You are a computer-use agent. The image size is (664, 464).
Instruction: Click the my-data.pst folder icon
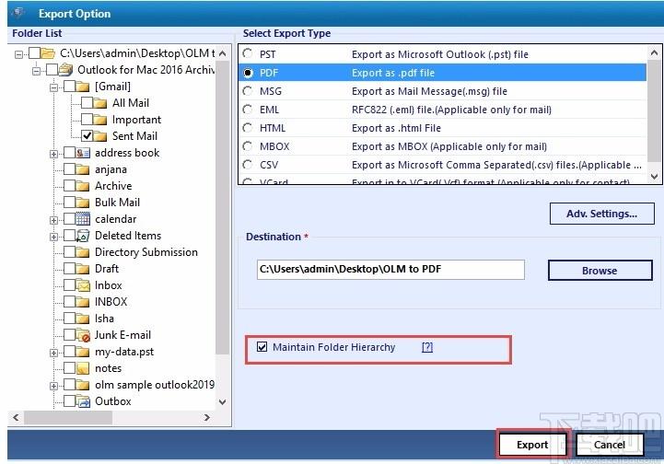83,352
